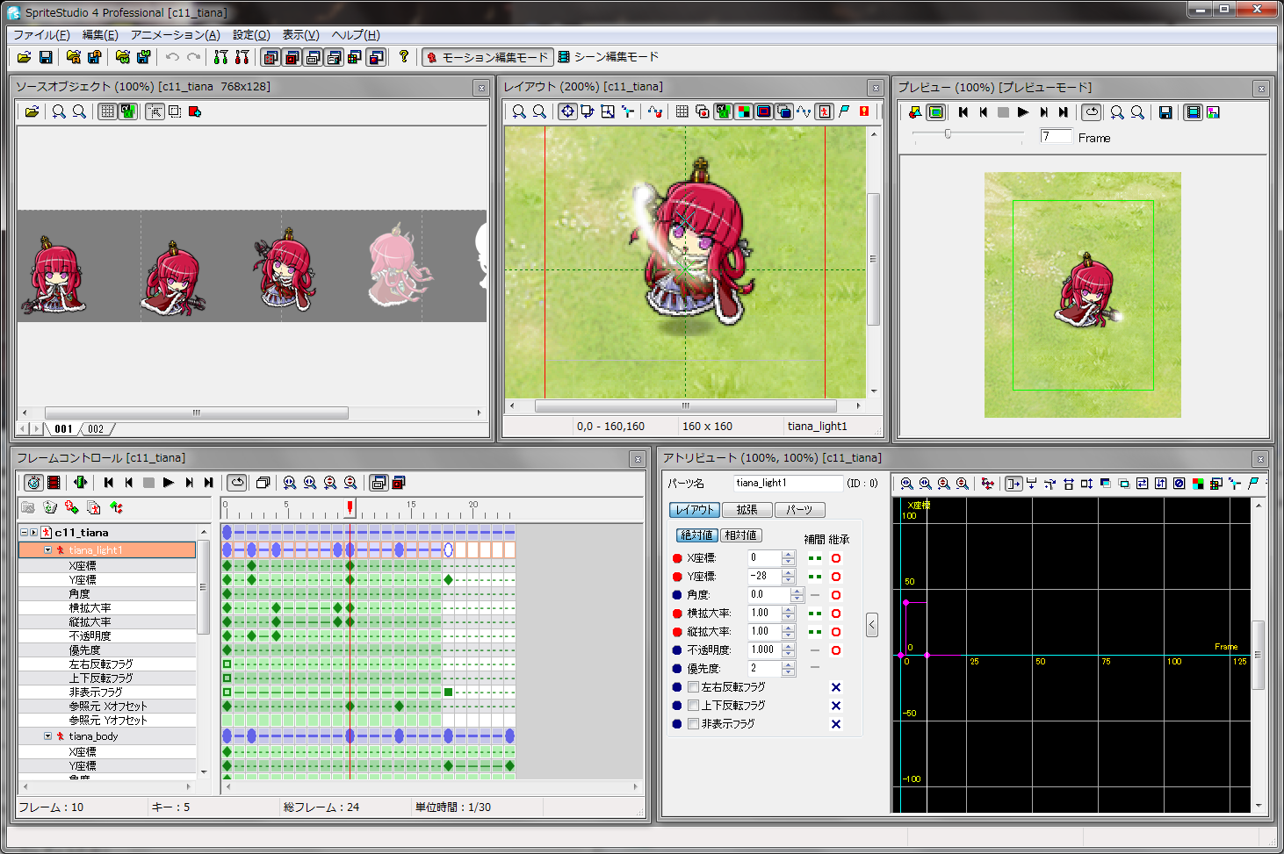Image resolution: width=1284 pixels, height=854 pixels.
Task: Toggle loop playback in Preview panel
Action: (x=1092, y=112)
